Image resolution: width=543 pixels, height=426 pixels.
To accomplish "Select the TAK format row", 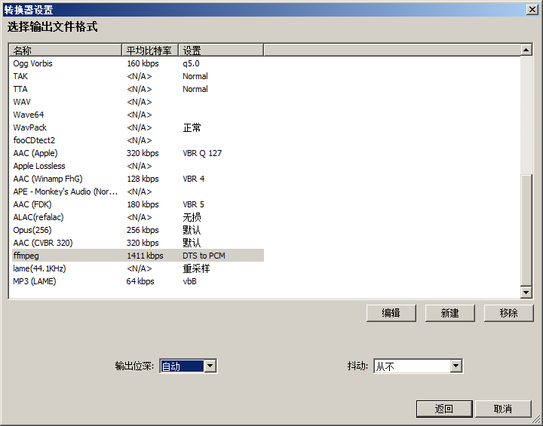I will pos(138,76).
